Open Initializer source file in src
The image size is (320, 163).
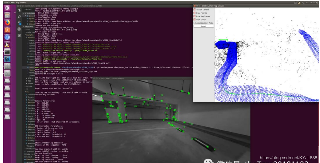[x=30, y=103]
